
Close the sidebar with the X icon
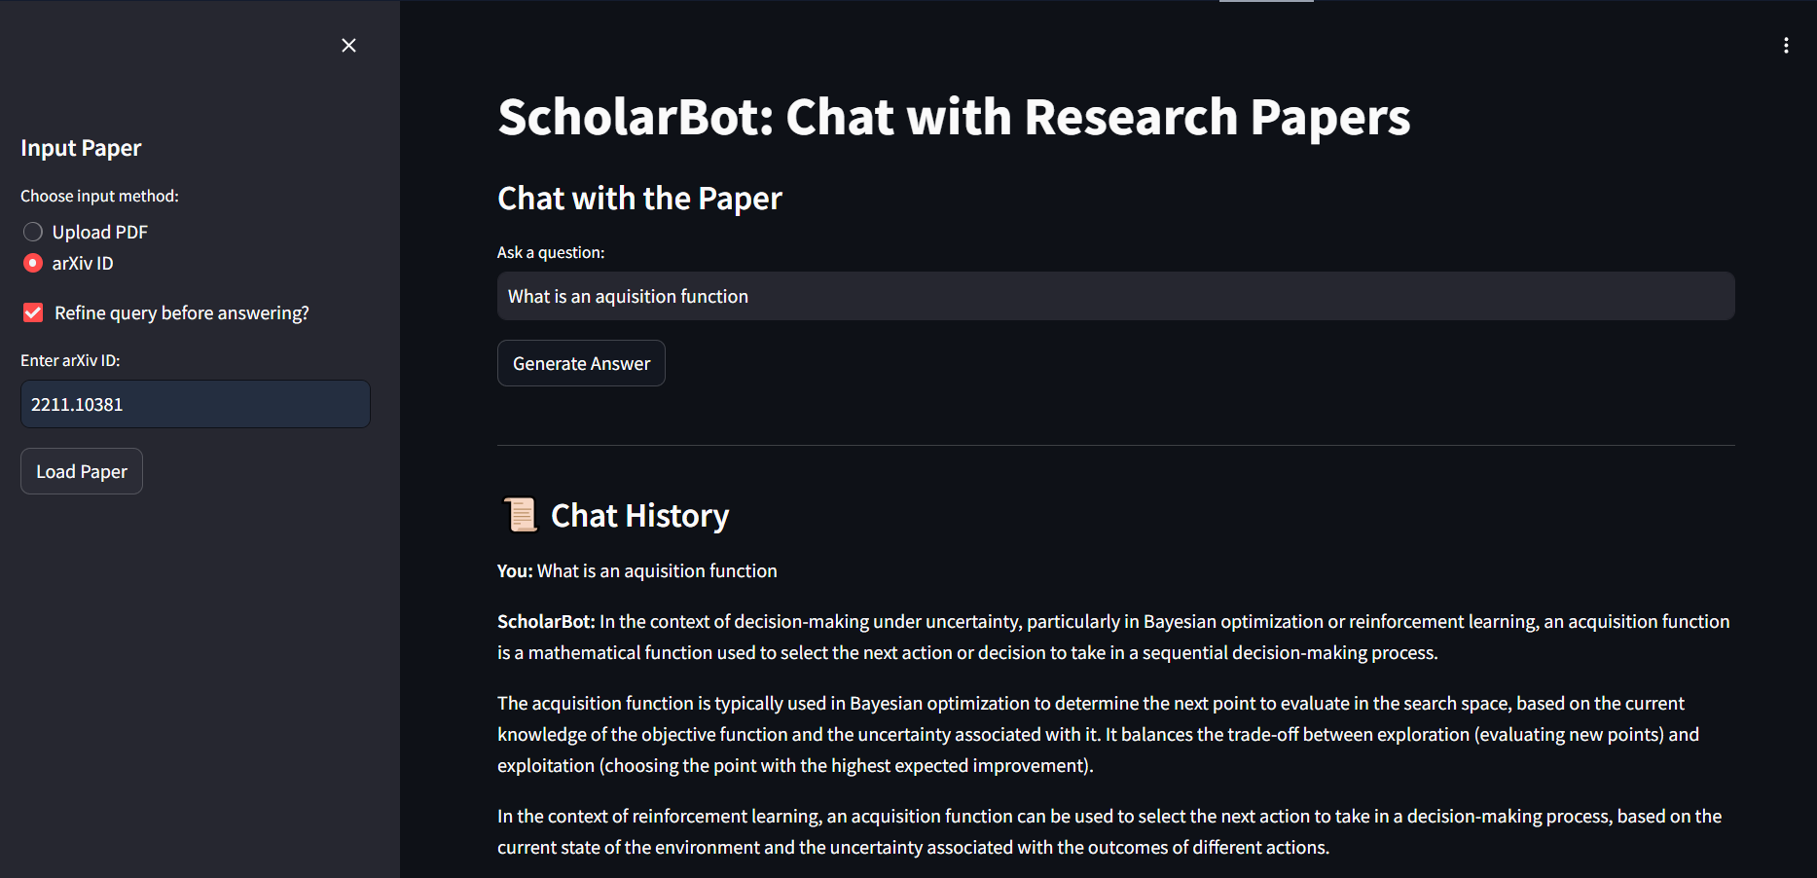[348, 46]
